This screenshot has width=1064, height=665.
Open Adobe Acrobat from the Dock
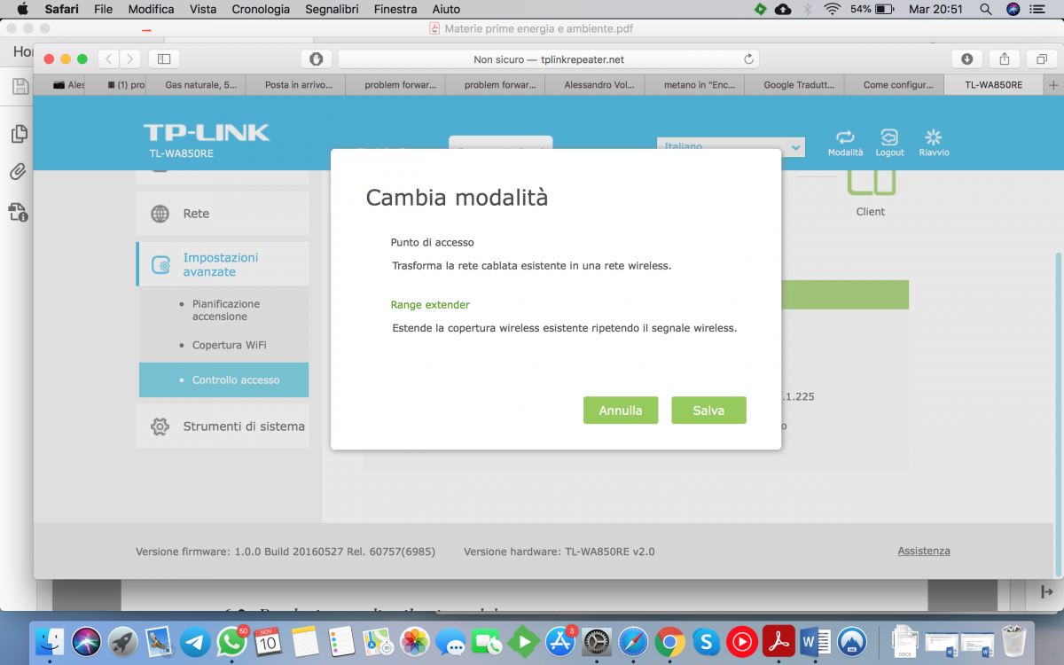[778, 640]
